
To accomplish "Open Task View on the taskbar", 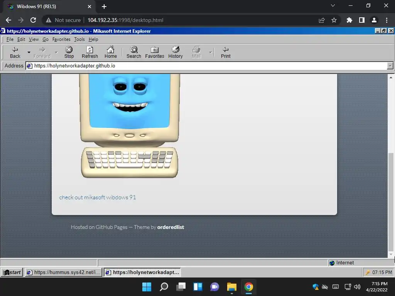I will 181,287.
